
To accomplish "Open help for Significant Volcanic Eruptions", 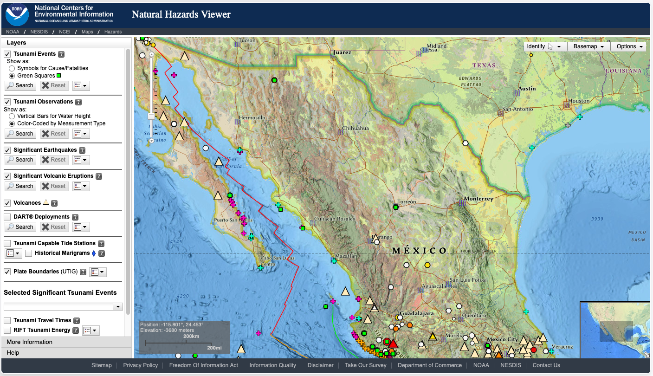I will tap(98, 176).
